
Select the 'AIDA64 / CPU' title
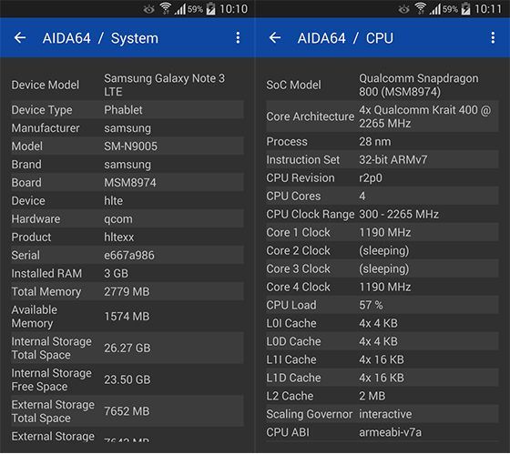point(345,38)
